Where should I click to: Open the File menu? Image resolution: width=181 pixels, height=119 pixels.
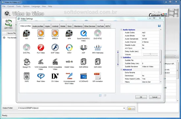coord(4,6)
